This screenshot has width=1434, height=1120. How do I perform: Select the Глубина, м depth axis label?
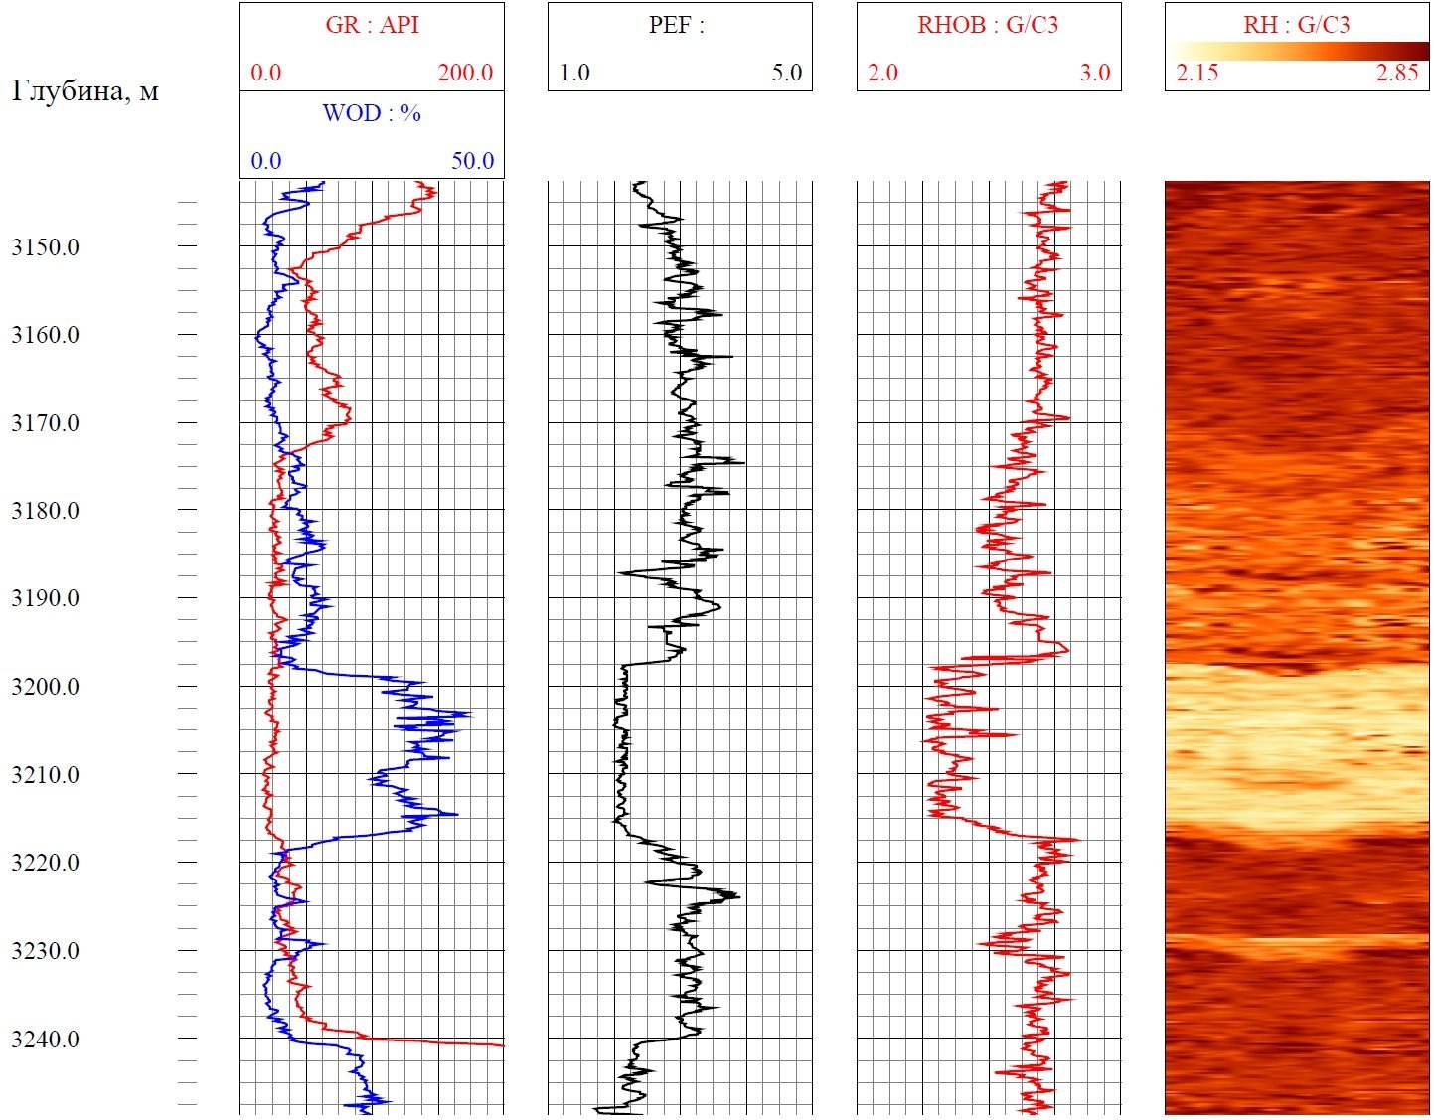pyautogui.click(x=85, y=91)
